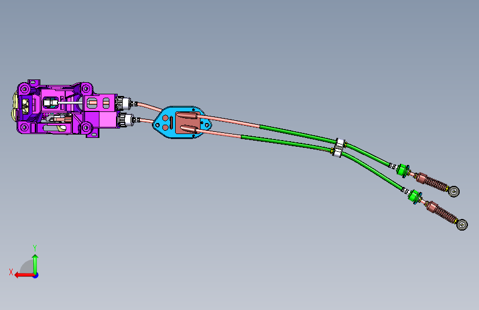Select the lower white cable clip

(337, 152)
